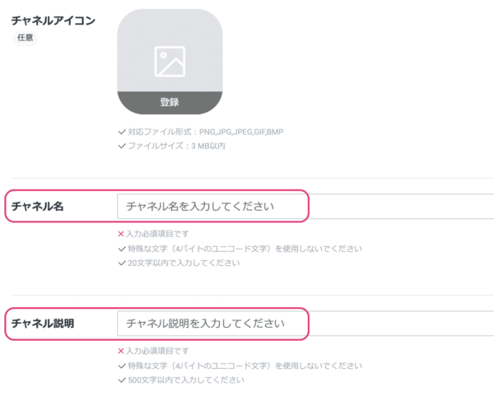Screen dimensions: 494x397
Task: Click checkmark beside channel description 特殊な文字 rule
Action: [x=122, y=366]
